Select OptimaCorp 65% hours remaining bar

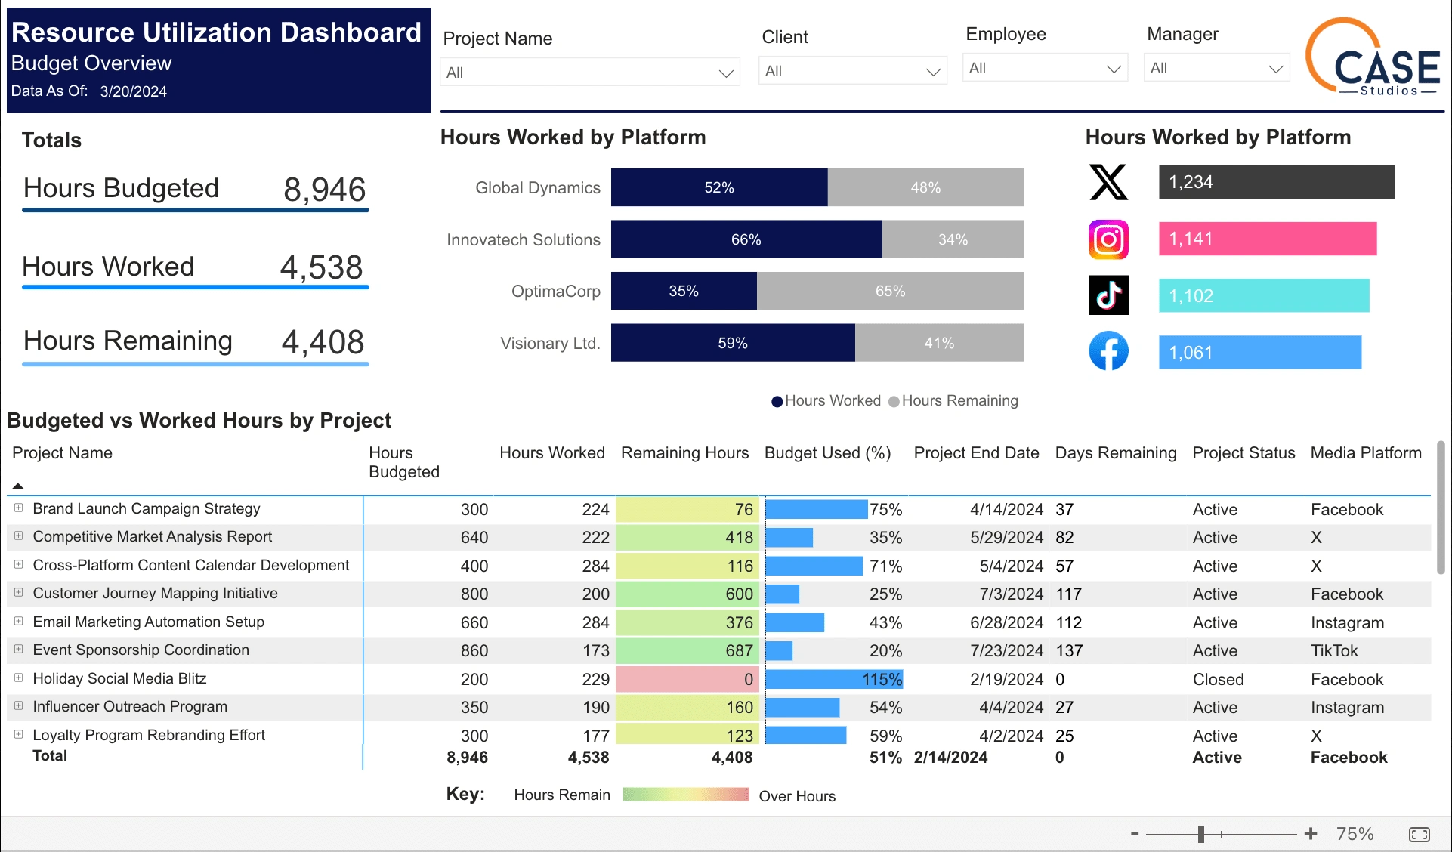[891, 291]
